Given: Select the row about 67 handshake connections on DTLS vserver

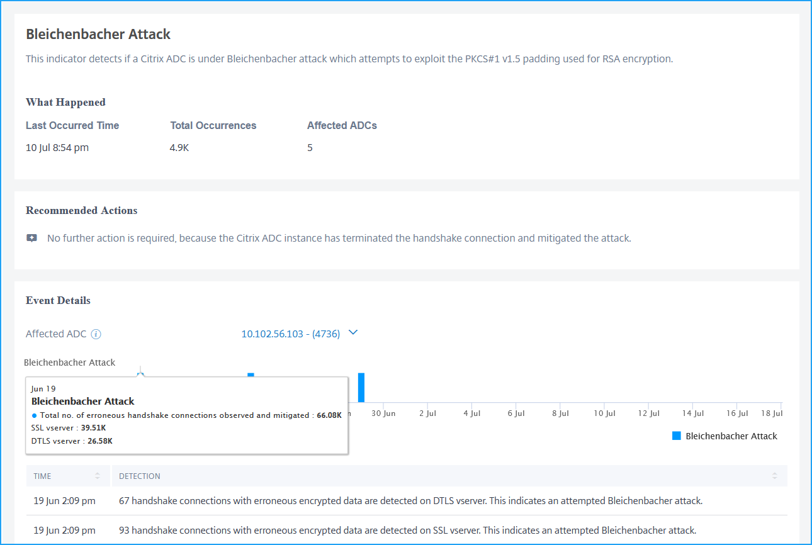Looking at the screenshot, I should click(x=407, y=501).
